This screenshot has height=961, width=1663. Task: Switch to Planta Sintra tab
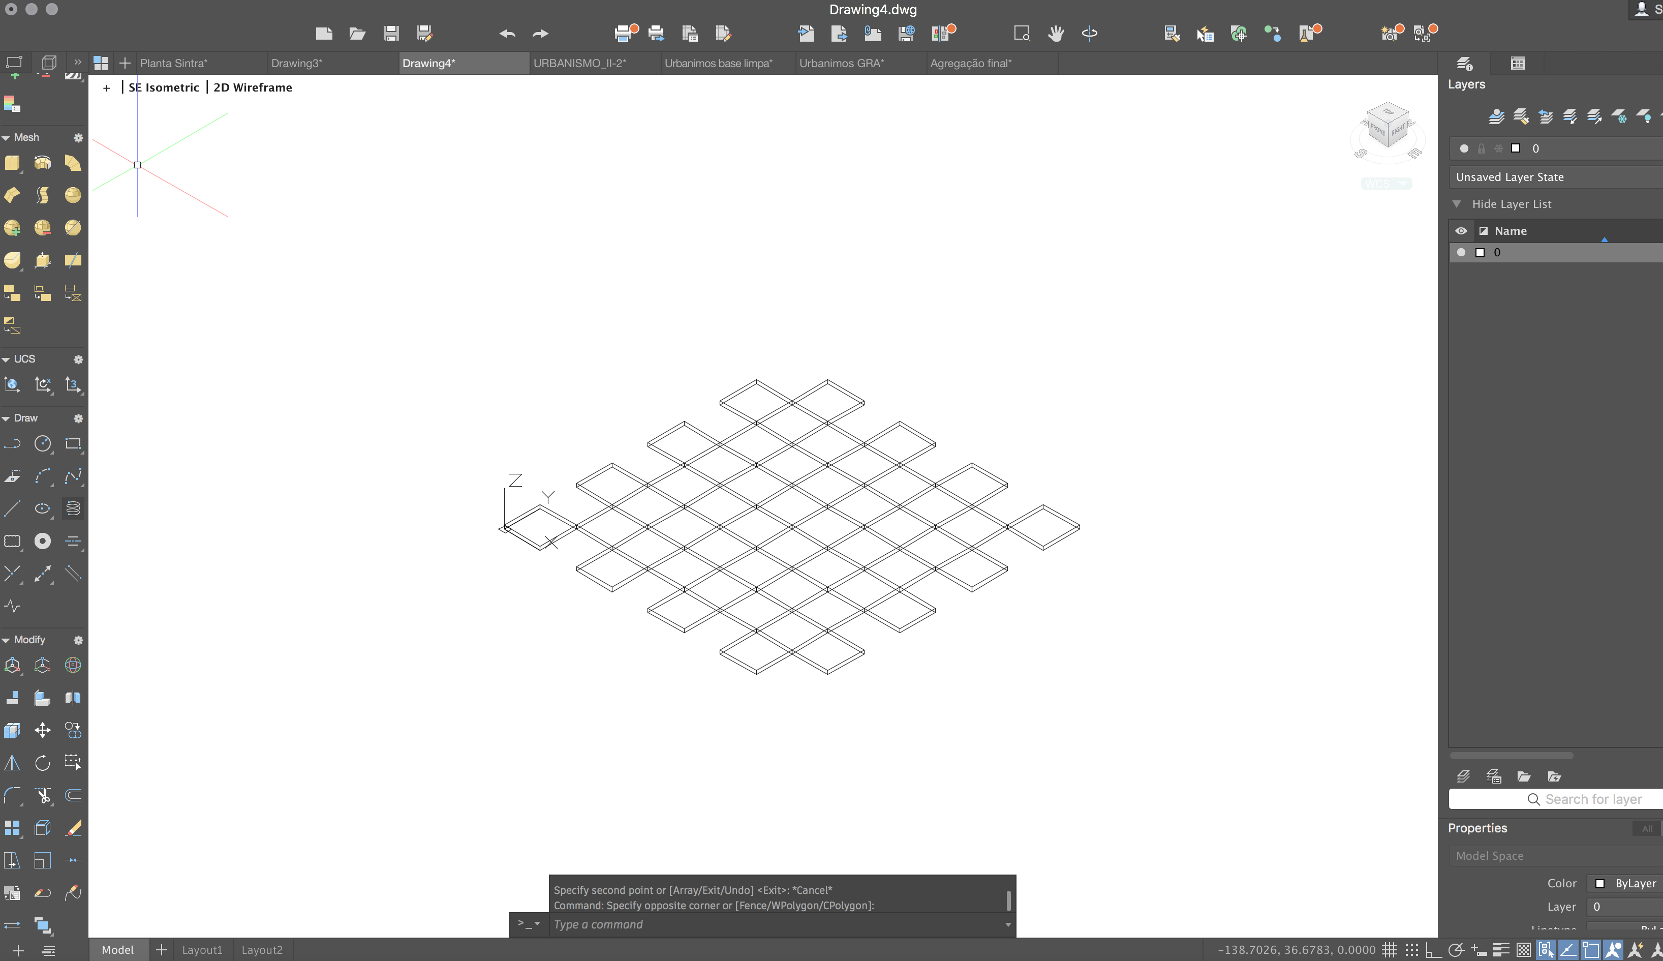[x=174, y=62]
